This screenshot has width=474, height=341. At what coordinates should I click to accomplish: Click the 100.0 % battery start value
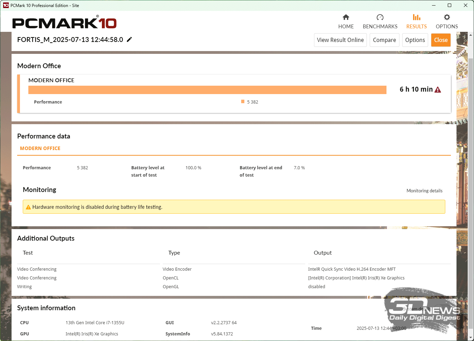coord(193,168)
